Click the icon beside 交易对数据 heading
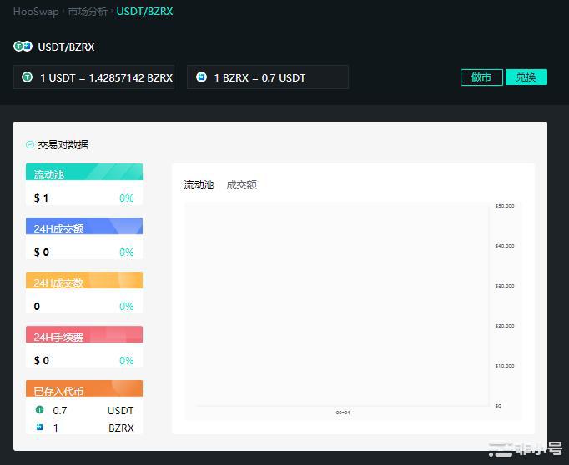 pyautogui.click(x=30, y=144)
